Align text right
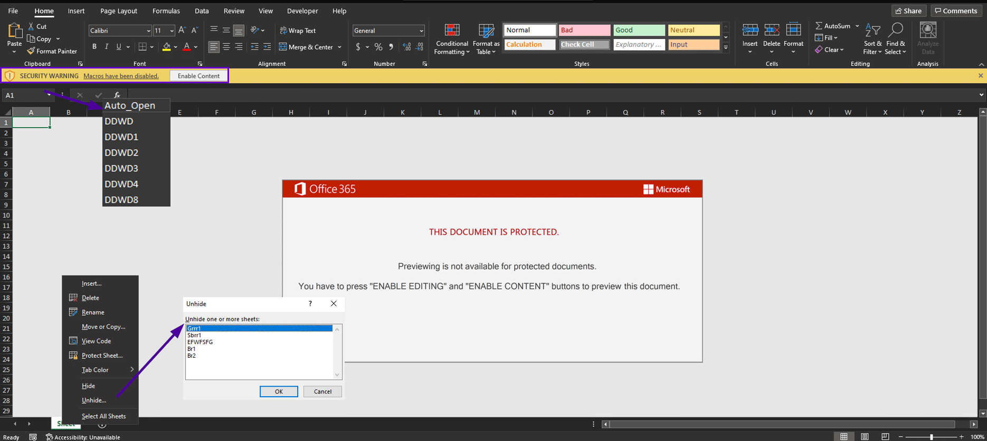 coord(239,47)
